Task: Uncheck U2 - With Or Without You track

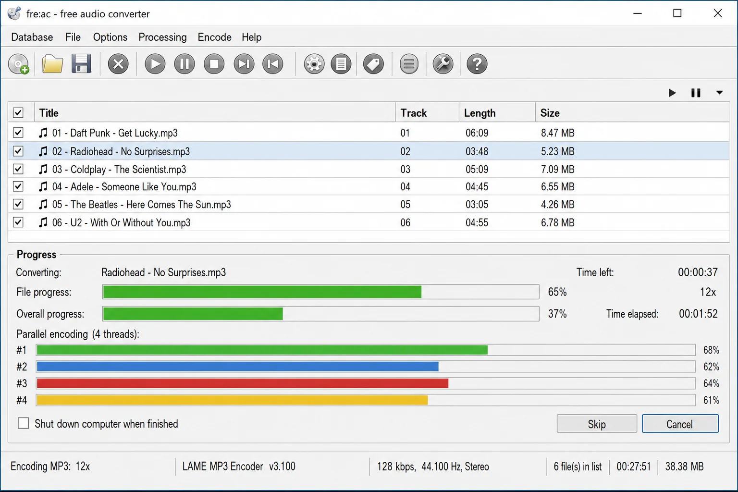Action: point(18,222)
